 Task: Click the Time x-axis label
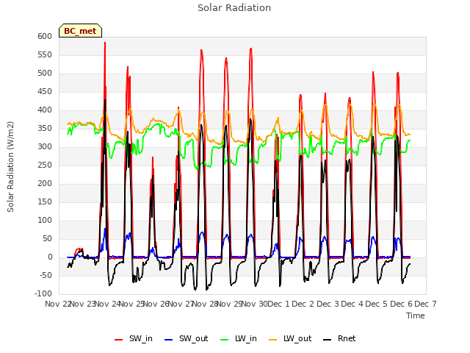click(x=415, y=315)
